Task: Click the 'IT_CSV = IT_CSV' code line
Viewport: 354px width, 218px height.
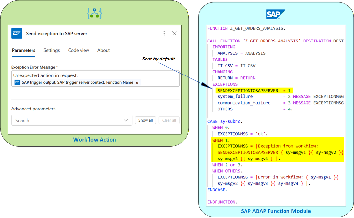Action: coord(236,66)
